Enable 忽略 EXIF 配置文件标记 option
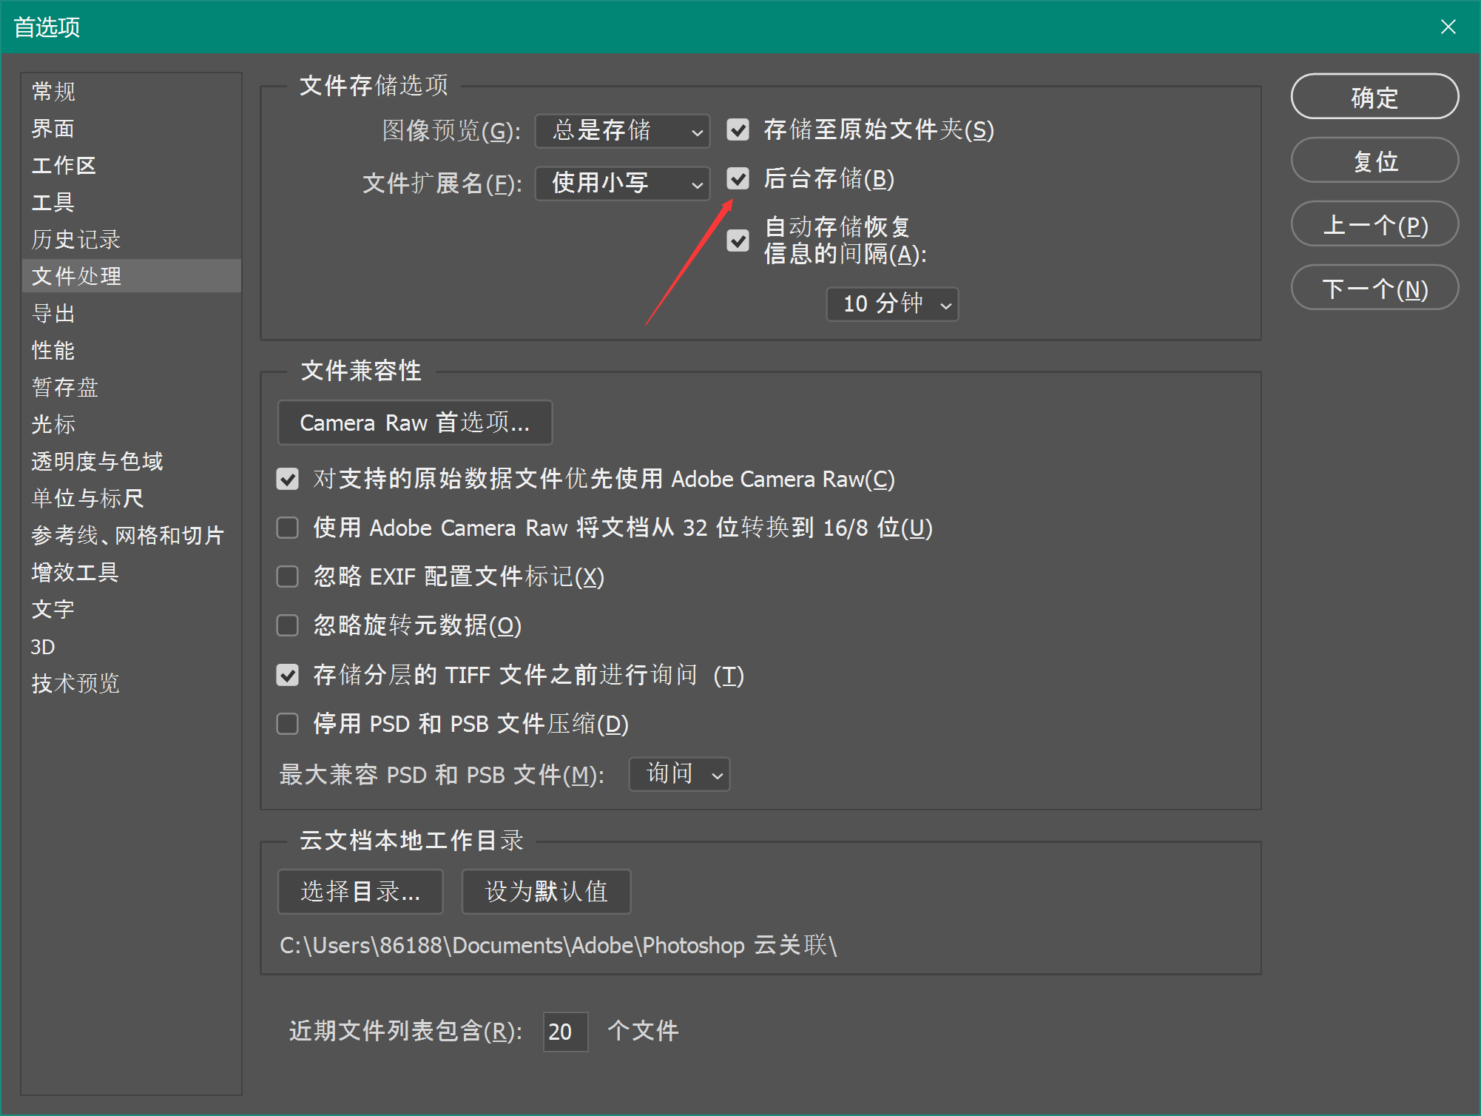Screen dimensions: 1481x1116 (x=287, y=577)
